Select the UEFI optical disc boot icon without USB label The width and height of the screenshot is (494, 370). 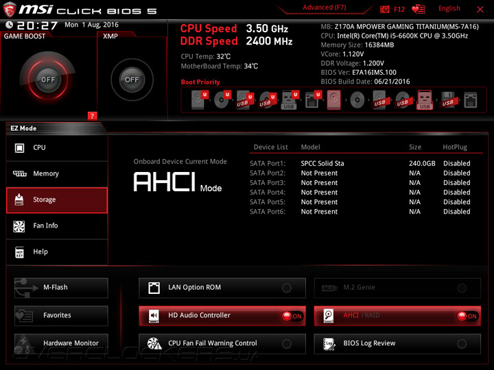coord(222,100)
